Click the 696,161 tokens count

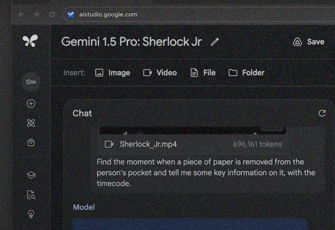[258, 144]
